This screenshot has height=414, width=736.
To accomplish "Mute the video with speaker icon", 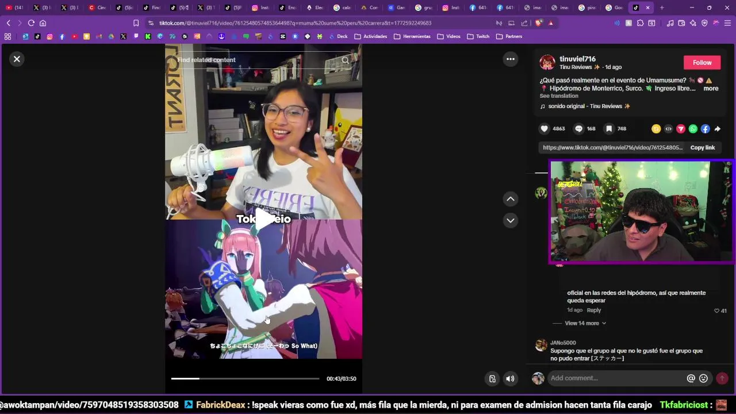I will (510, 378).
